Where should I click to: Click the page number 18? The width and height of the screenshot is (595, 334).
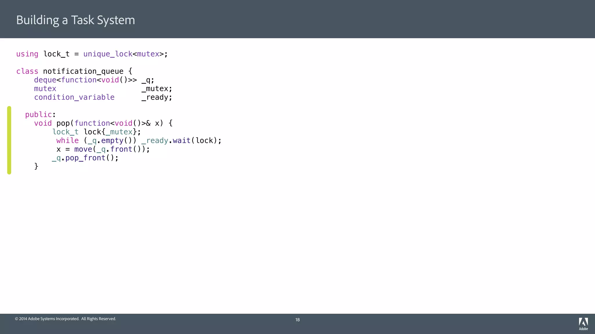tap(297, 320)
